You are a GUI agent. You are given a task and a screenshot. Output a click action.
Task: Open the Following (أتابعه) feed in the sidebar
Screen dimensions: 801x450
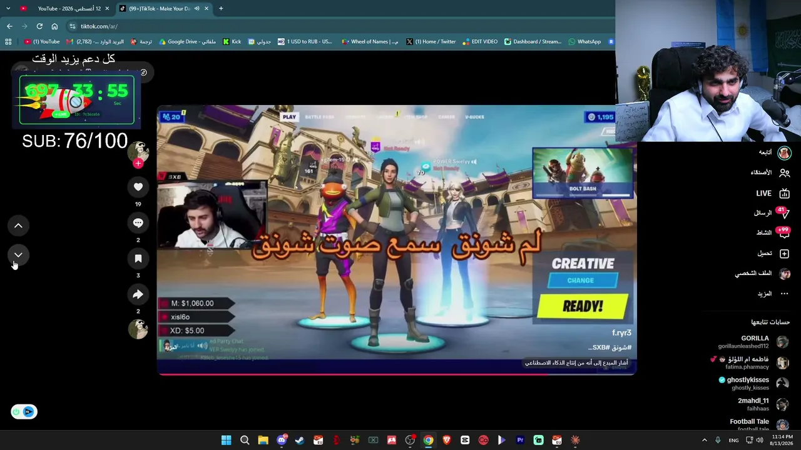(x=775, y=152)
